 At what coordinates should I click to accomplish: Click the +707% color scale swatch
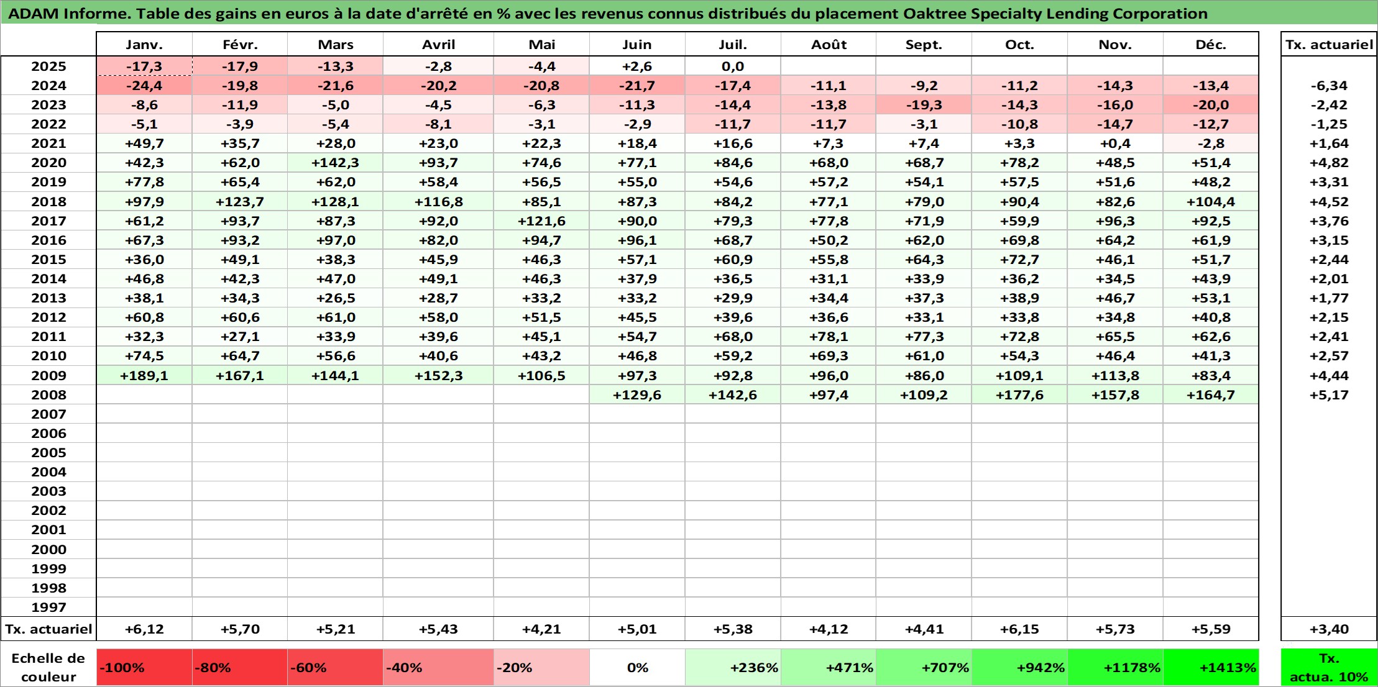(x=924, y=667)
